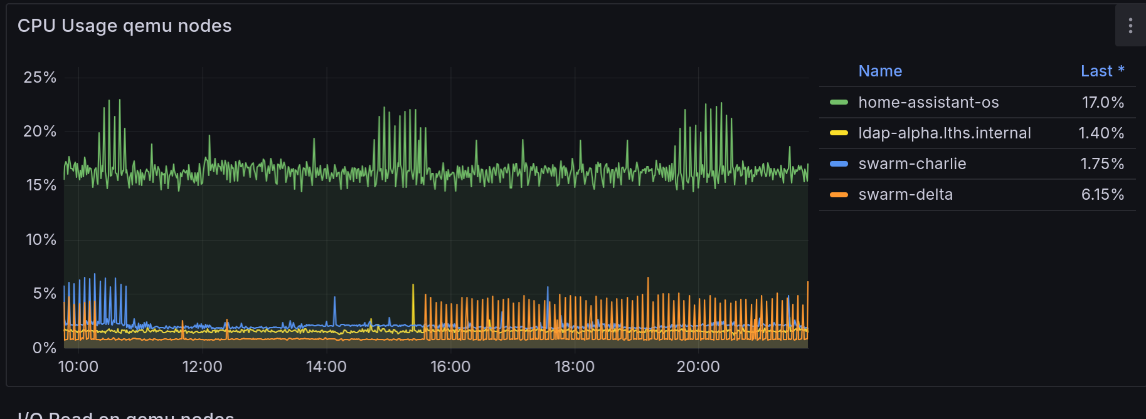Click the 17.0% last value in legend
Screen dimensions: 1146x419
(x=1102, y=102)
